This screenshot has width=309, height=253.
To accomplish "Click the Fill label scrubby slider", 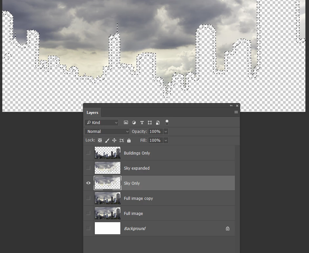I will pos(143,140).
